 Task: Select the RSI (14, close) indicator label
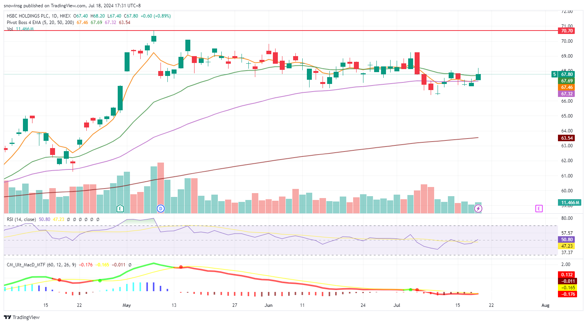pyautogui.click(x=21, y=219)
